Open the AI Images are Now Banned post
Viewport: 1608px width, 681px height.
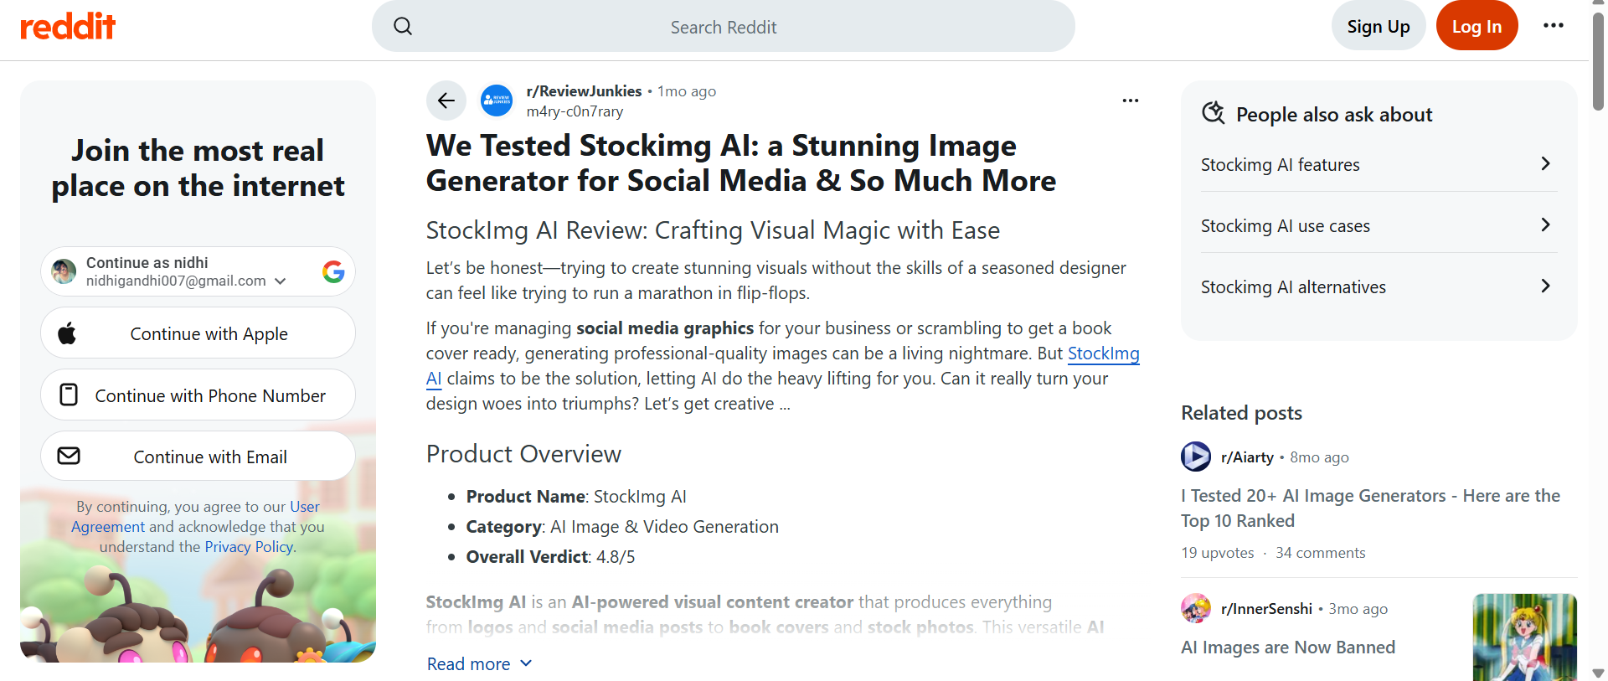tap(1288, 647)
